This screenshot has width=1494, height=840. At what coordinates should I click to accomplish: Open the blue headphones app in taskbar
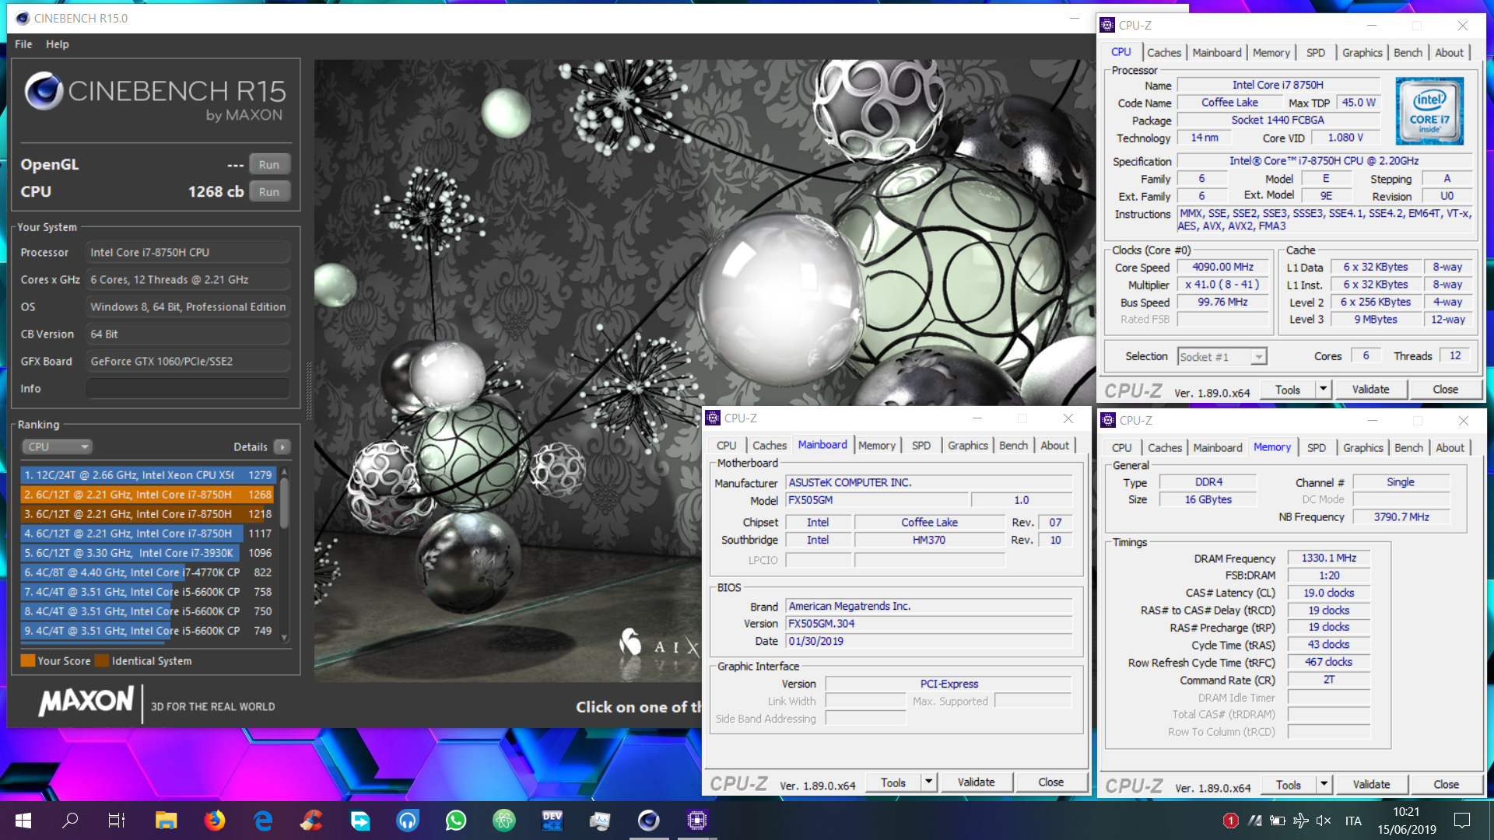tap(408, 820)
